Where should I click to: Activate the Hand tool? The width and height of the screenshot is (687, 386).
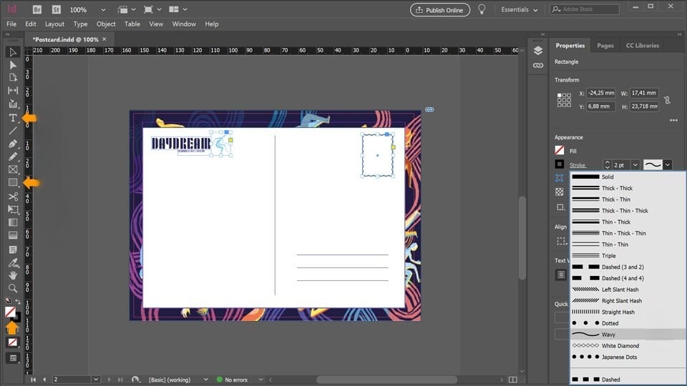pos(13,275)
